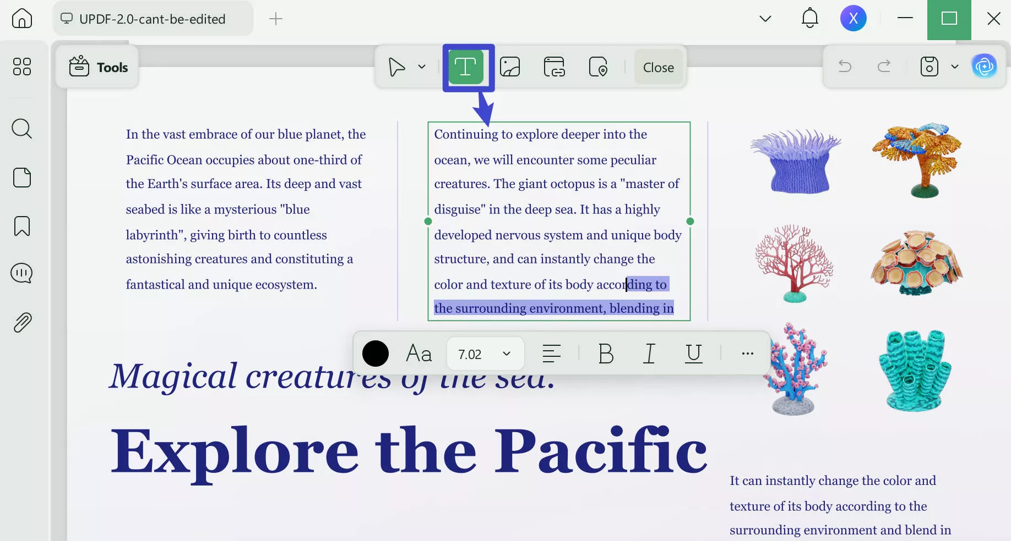1011x541 pixels.
Task: Click the Home icon in the sidebar
Action: point(21,18)
